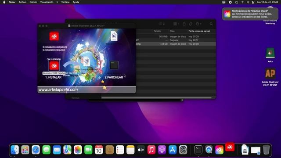Open the Finder menu
This screenshot has width=281, height=158.
pyautogui.click(x=12, y=2)
